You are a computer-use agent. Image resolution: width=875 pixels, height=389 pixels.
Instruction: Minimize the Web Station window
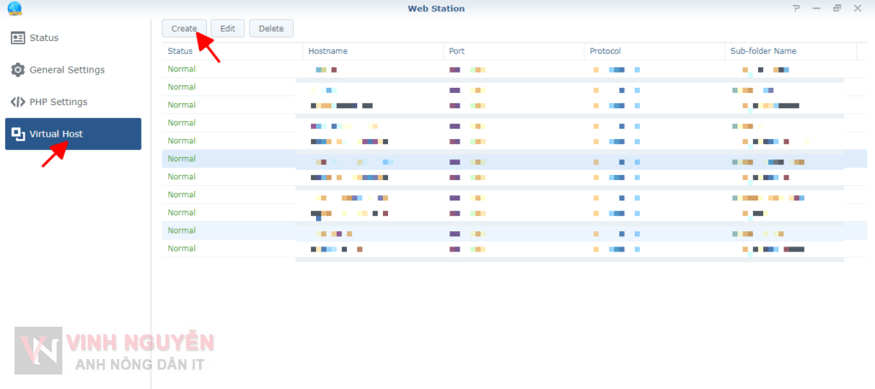coord(816,9)
